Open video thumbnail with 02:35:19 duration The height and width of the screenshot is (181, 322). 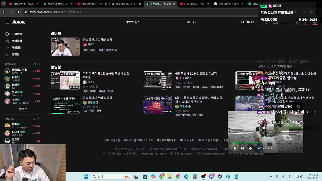click(65, 105)
